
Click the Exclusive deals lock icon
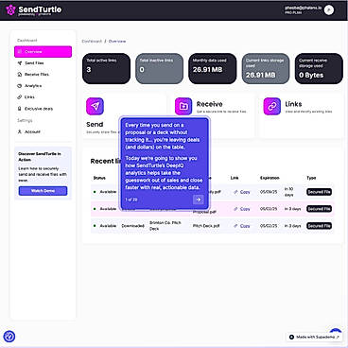pos(20,109)
